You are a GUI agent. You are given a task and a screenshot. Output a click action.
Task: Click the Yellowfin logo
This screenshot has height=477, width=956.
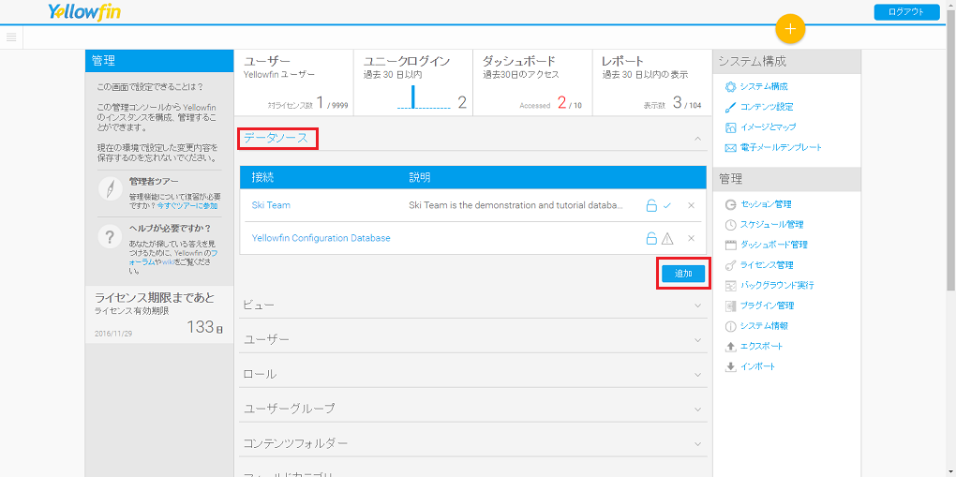pyautogui.click(x=84, y=12)
